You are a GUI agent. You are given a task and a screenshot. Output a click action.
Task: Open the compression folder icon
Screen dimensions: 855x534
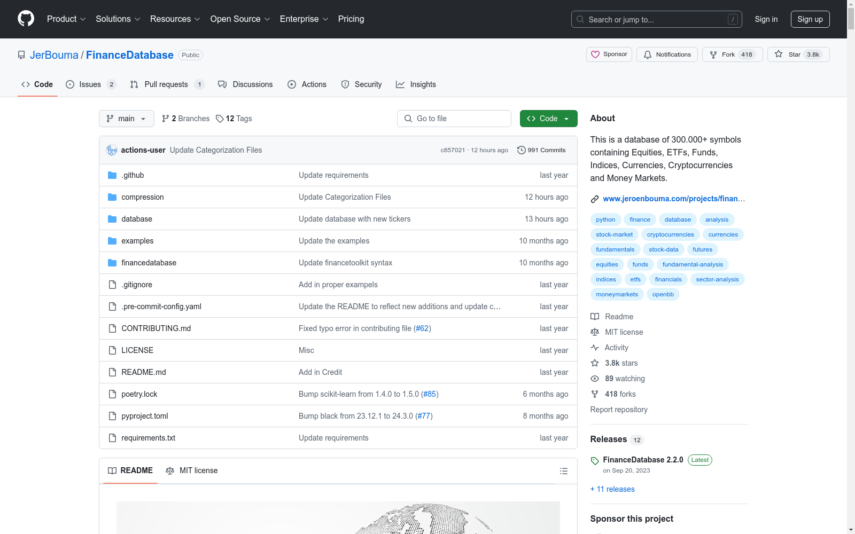point(112,197)
